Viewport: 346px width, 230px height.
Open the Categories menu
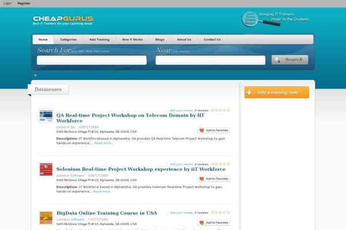tap(69, 40)
